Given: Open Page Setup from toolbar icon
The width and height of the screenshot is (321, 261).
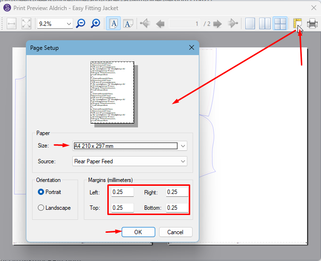Looking at the screenshot, I should 298,23.
